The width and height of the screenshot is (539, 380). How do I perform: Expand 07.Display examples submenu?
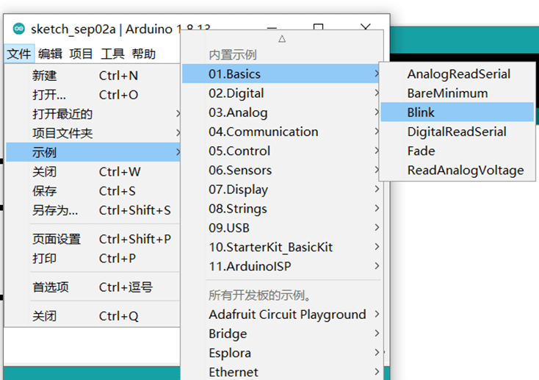(281, 190)
